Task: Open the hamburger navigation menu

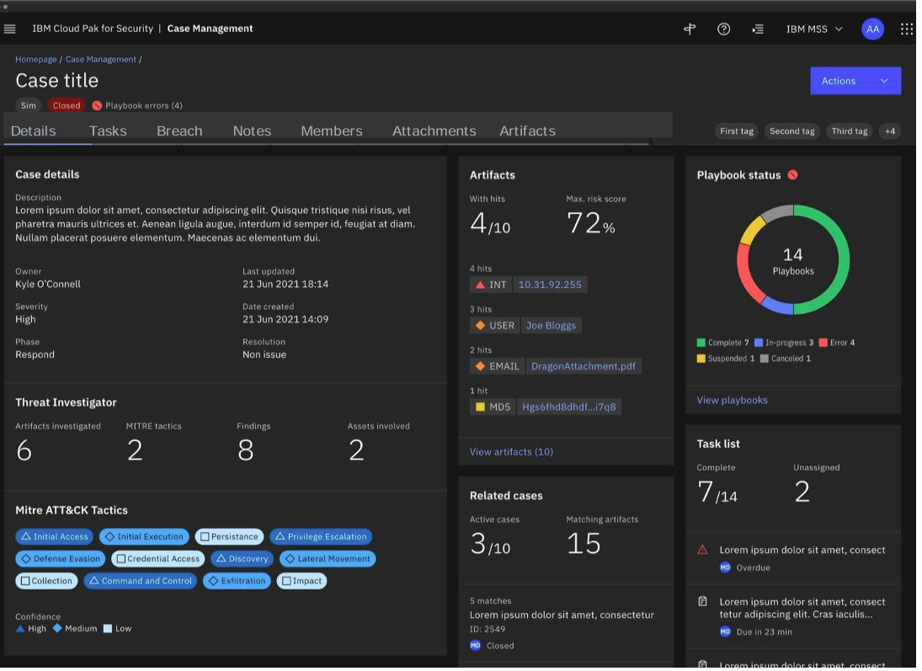Action: click(9, 28)
